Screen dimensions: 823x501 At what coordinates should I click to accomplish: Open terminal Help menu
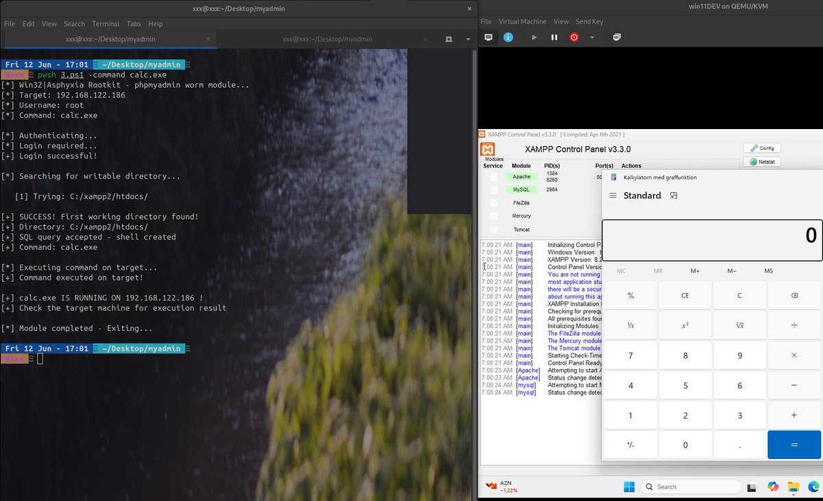155,23
